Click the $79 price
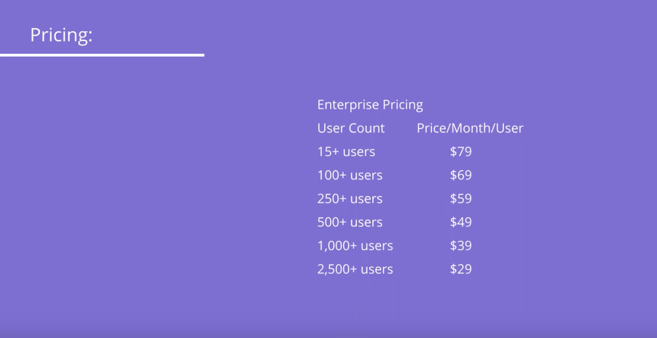 (x=460, y=152)
